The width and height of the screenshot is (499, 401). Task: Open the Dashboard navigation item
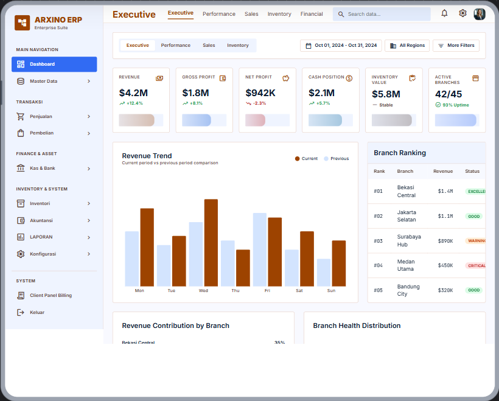(54, 65)
